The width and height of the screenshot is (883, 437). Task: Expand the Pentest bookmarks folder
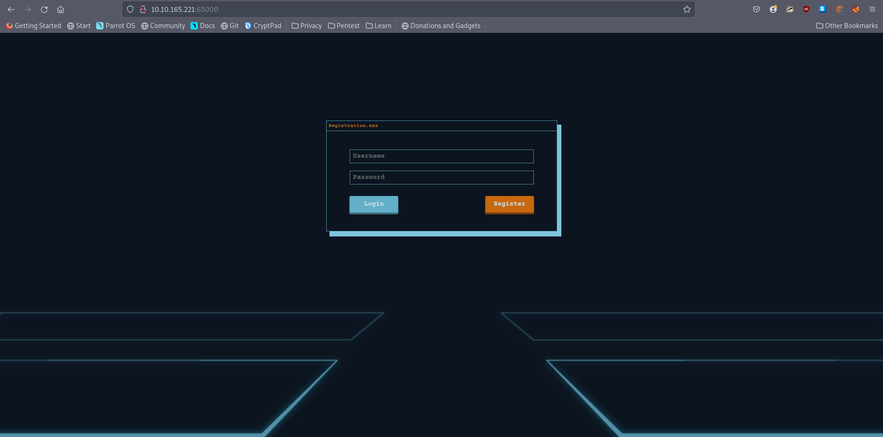(344, 26)
